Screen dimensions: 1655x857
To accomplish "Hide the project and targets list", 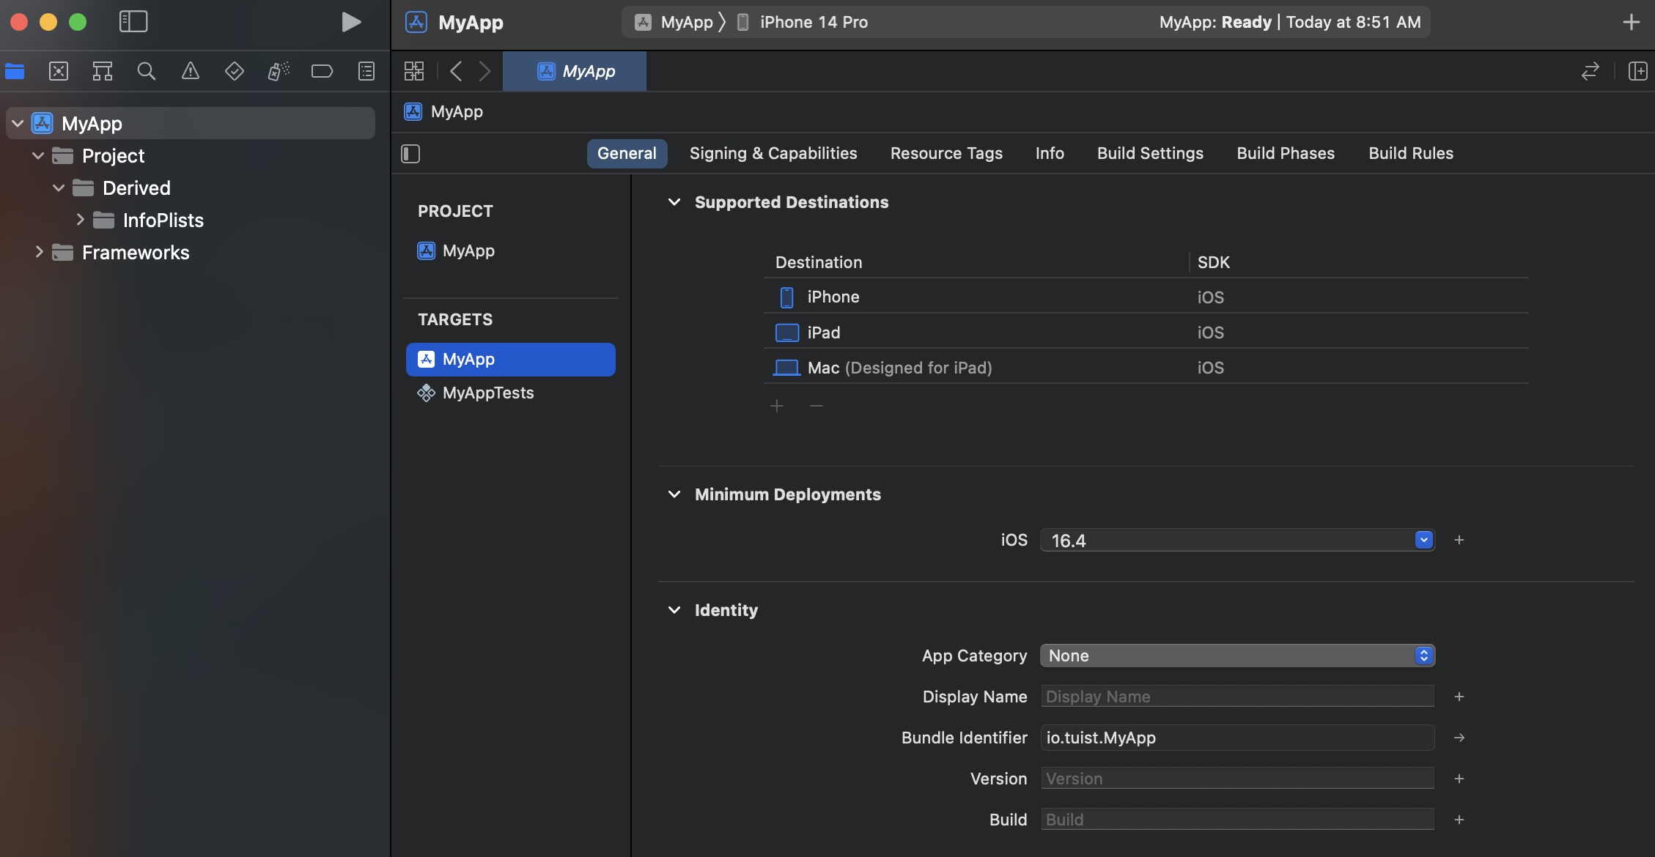I will pyautogui.click(x=410, y=154).
